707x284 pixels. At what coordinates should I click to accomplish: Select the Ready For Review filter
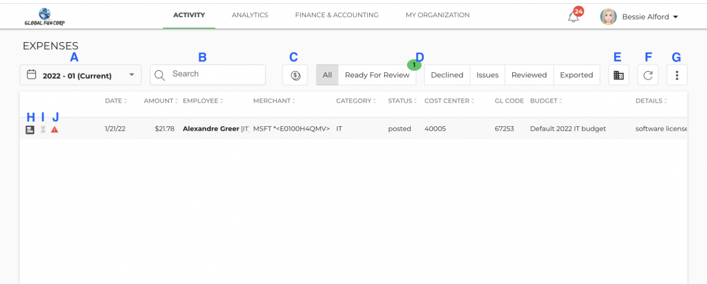pyautogui.click(x=377, y=75)
